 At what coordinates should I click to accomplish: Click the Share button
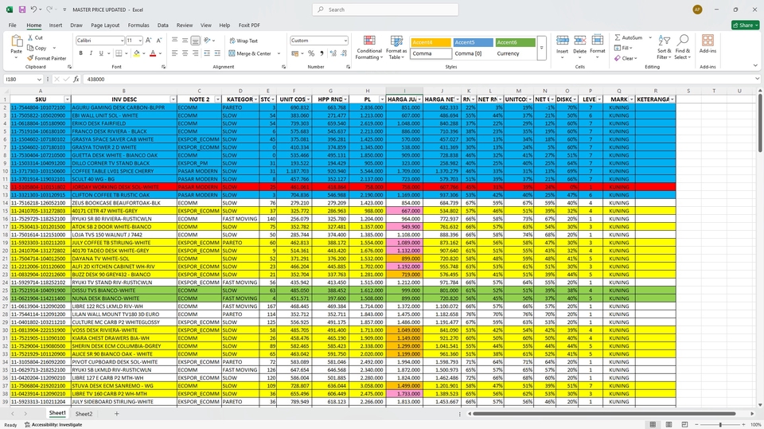[x=745, y=25]
